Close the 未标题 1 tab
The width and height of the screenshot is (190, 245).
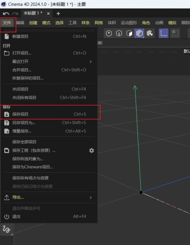[x=48, y=13]
